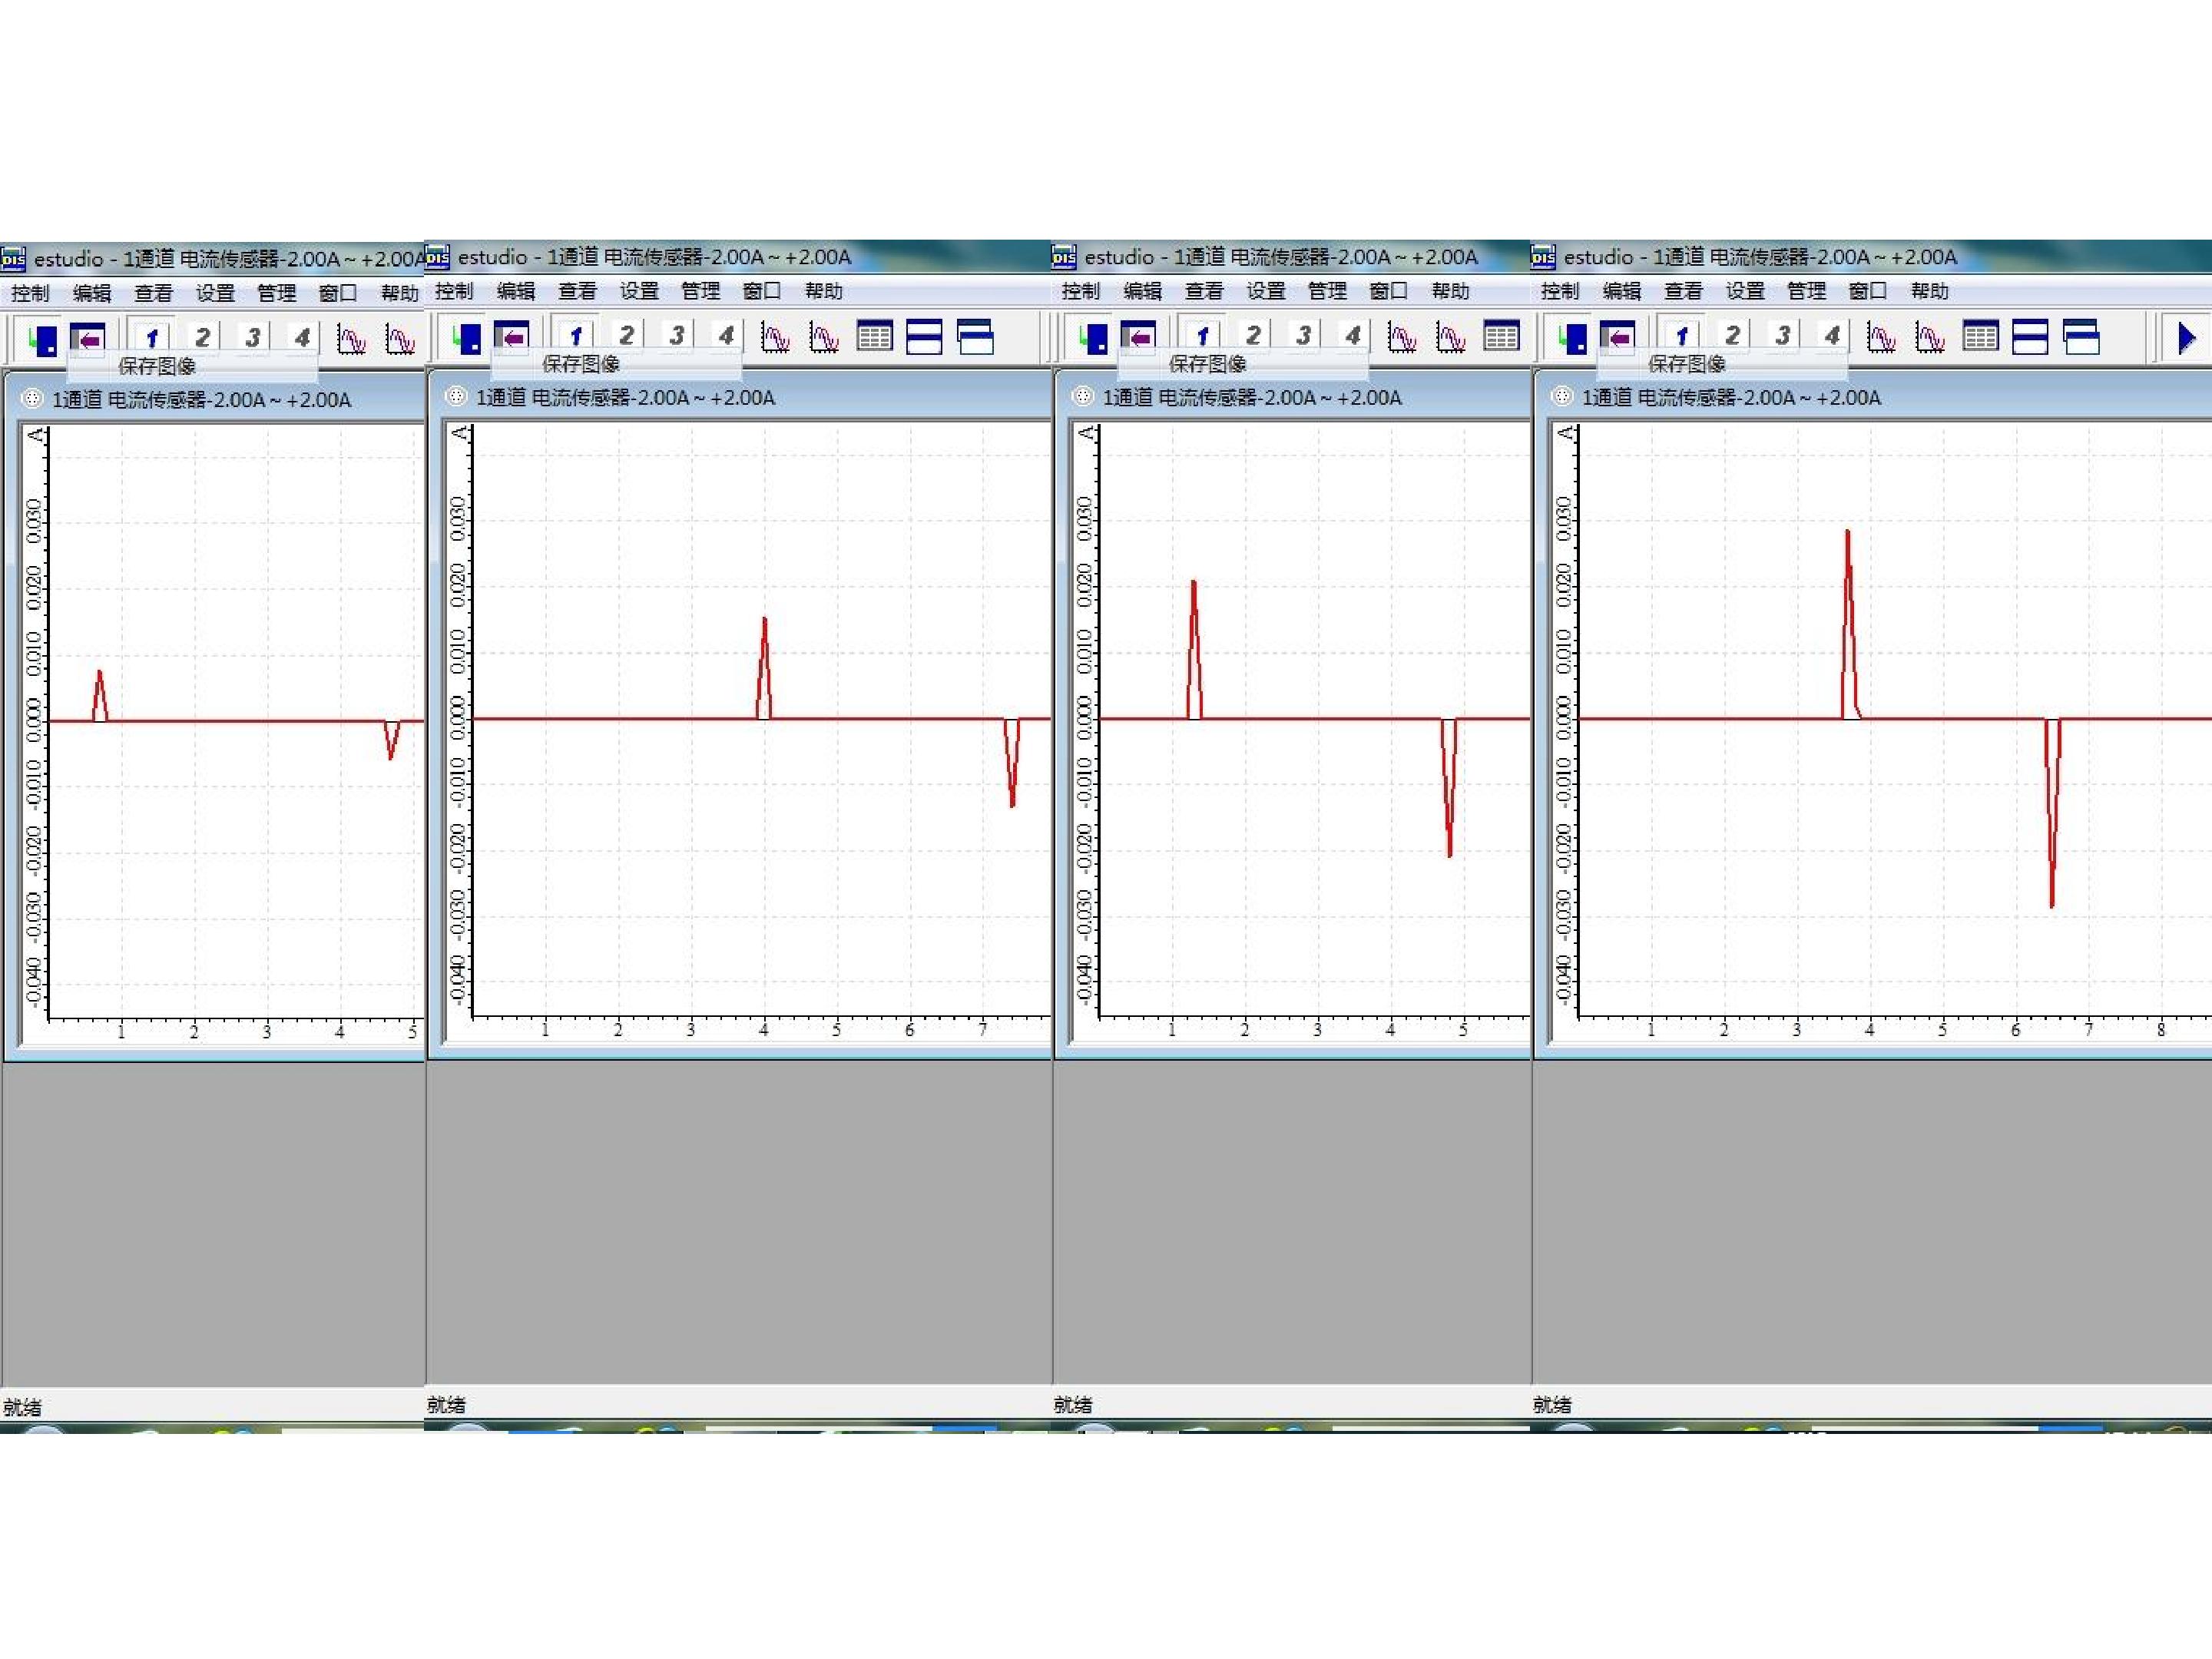
Task: Click 窗口 menu in the second window
Action: pyautogui.click(x=762, y=291)
